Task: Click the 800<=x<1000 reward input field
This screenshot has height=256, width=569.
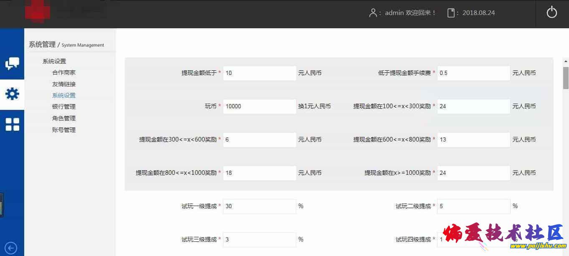Action: (260, 173)
